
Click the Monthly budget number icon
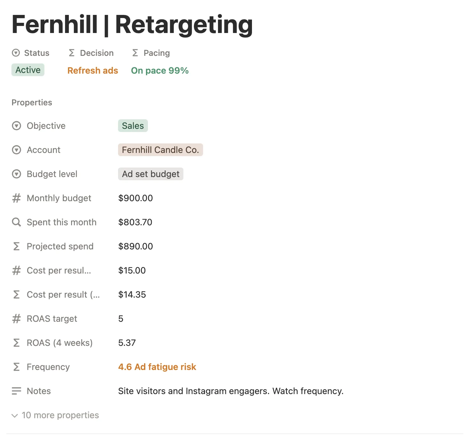click(17, 198)
